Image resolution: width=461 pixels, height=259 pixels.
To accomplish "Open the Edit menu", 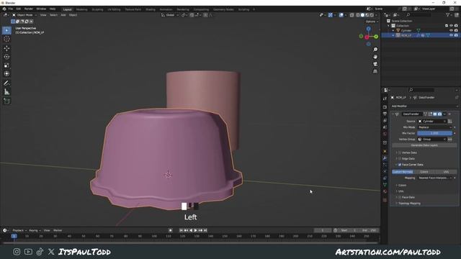I will pos(19,9).
